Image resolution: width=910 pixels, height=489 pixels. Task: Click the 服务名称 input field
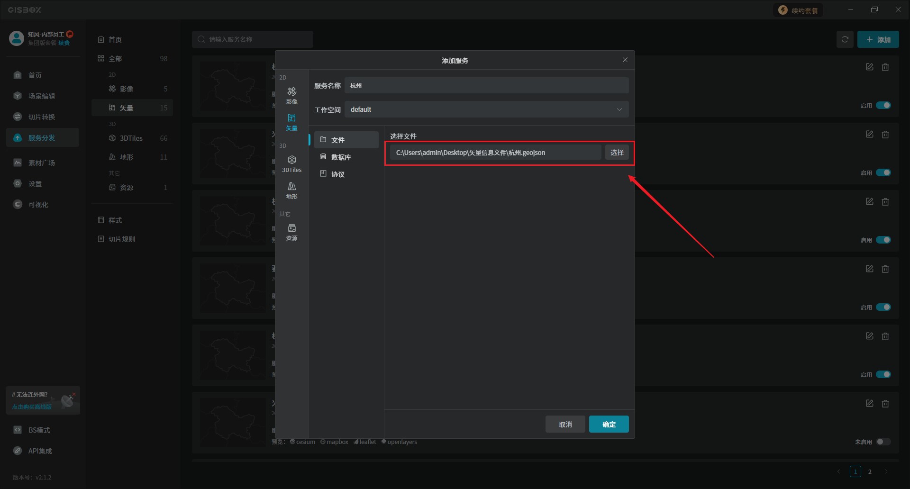click(486, 86)
